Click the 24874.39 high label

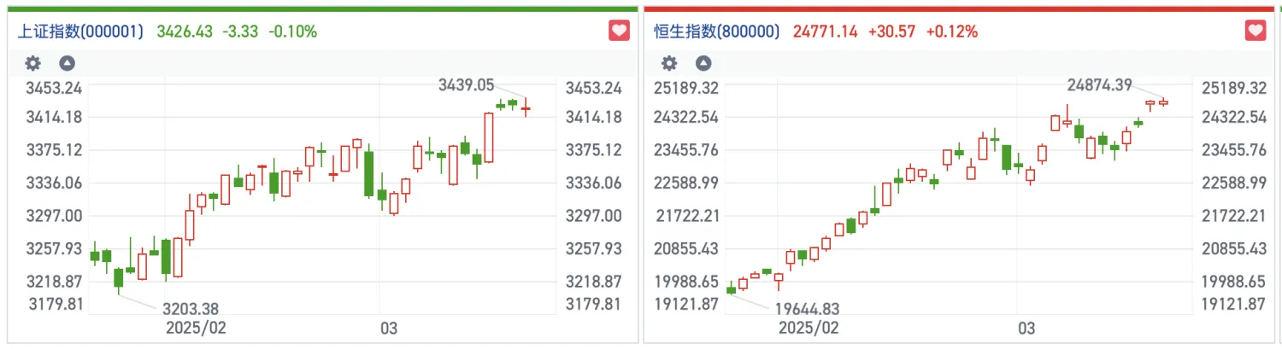[1099, 84]
